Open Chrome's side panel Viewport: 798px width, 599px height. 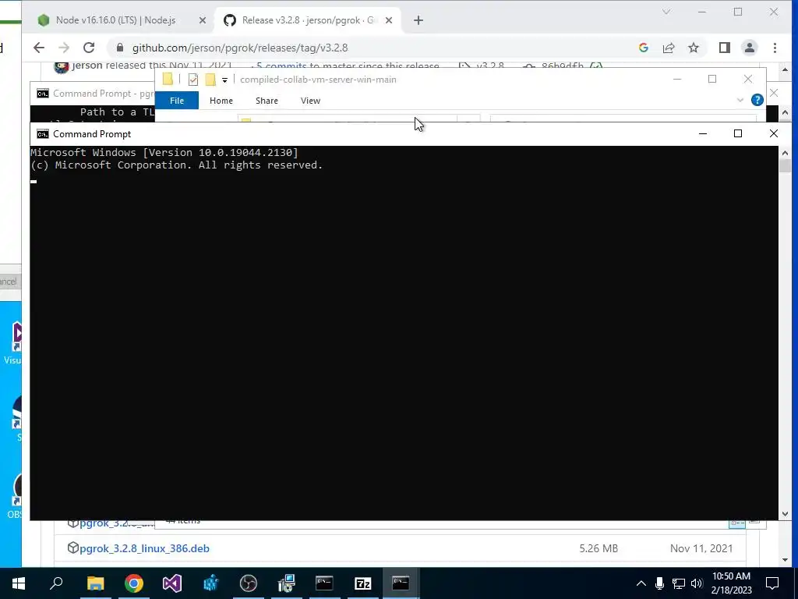pyautogui.click(x=725, y=48)
